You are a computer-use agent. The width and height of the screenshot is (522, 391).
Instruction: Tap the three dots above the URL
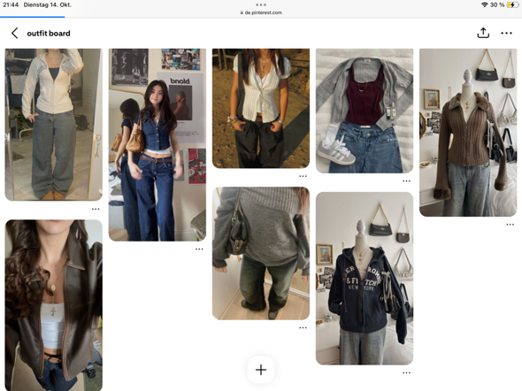click(261, 4)
